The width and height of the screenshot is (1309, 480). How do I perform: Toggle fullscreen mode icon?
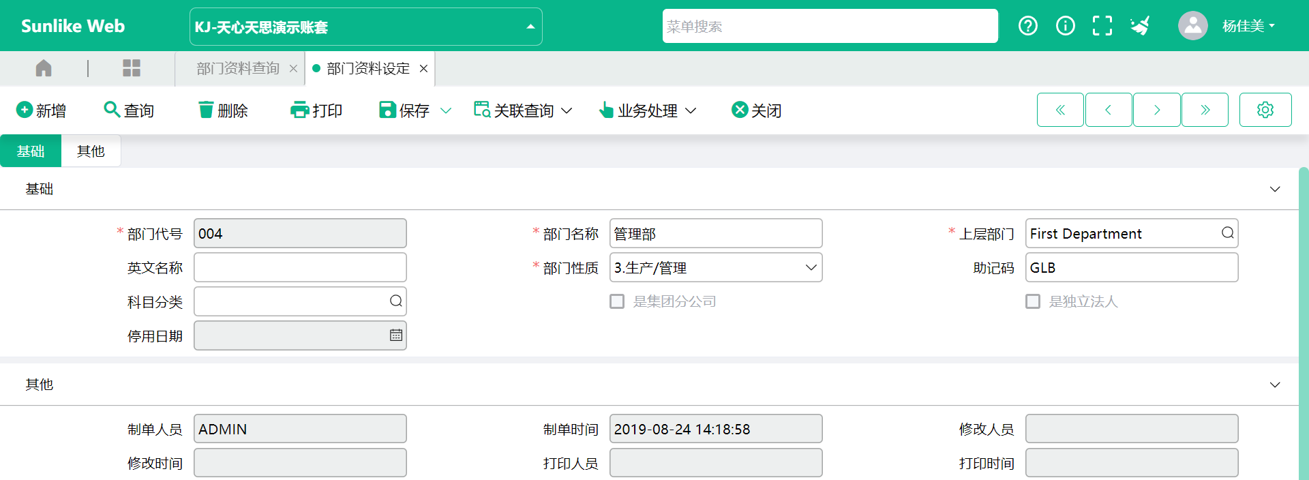tap(1102, 26)
